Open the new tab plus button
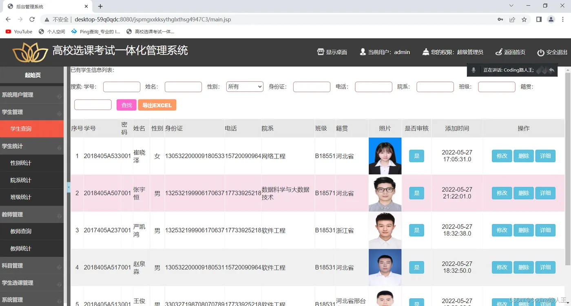The width and height of the screenshot is (571, 306). pos(100,6)
